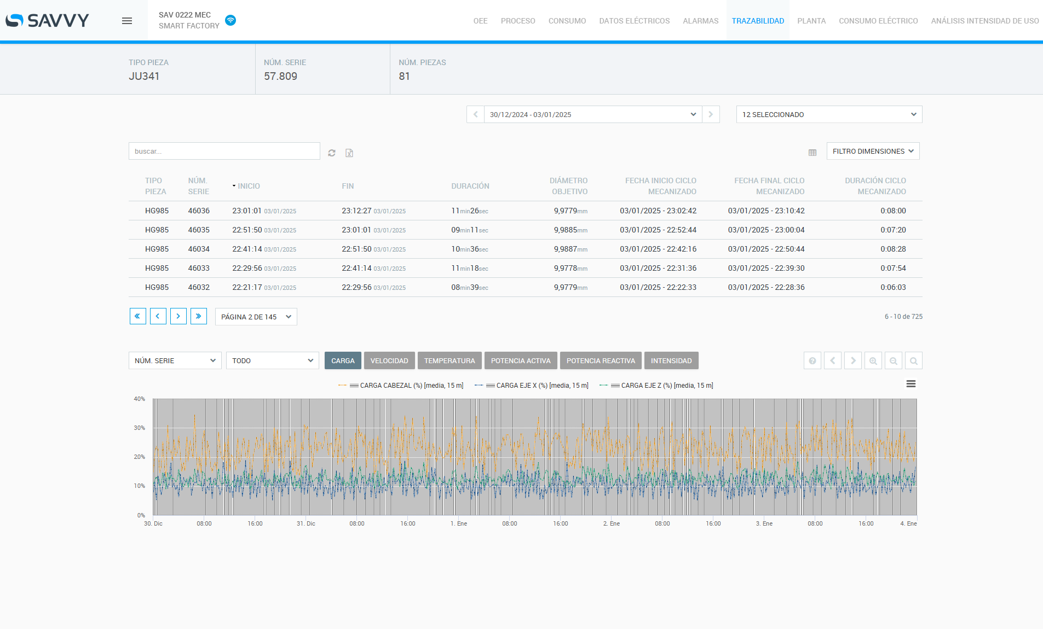Open the CONSUMO ELÉCTRICO tab
Screen dimensions: 1043x629
point(878,21)
